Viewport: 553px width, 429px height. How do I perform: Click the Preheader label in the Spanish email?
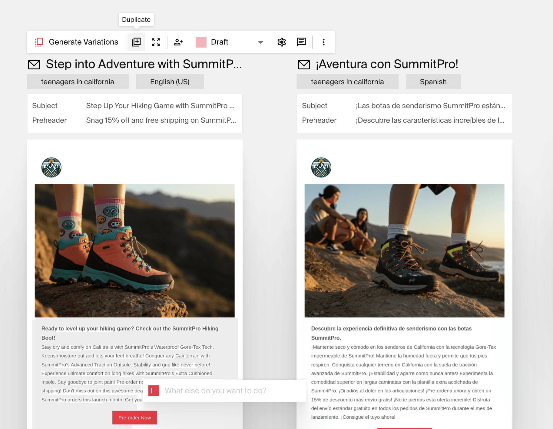click(x=319, y=120)
